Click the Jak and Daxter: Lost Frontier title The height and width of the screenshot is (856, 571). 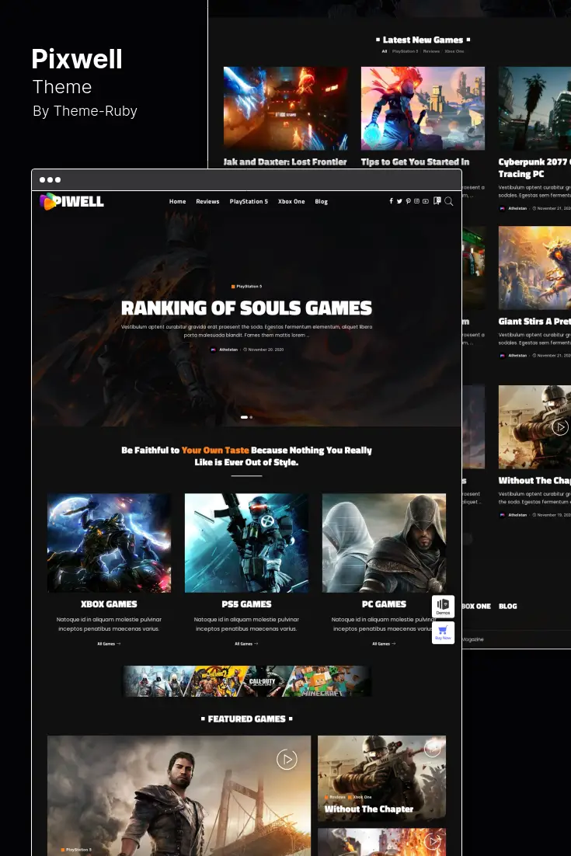285,162
